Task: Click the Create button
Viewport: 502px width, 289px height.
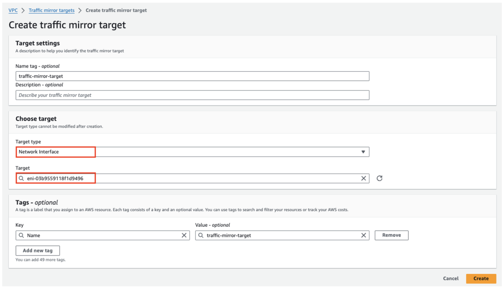Action: 481,278
